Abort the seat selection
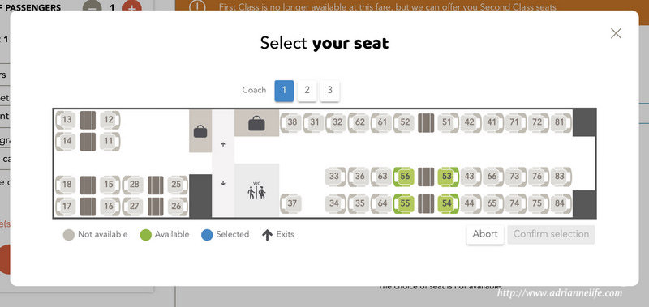Screen dimensions: 649x307 click(485, 234)
